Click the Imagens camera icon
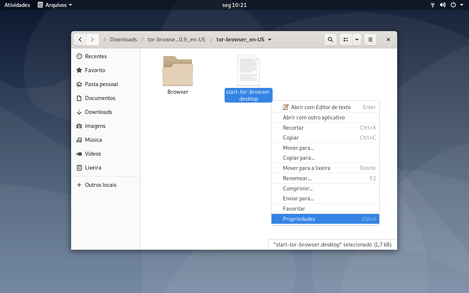 tap(79, 126)
